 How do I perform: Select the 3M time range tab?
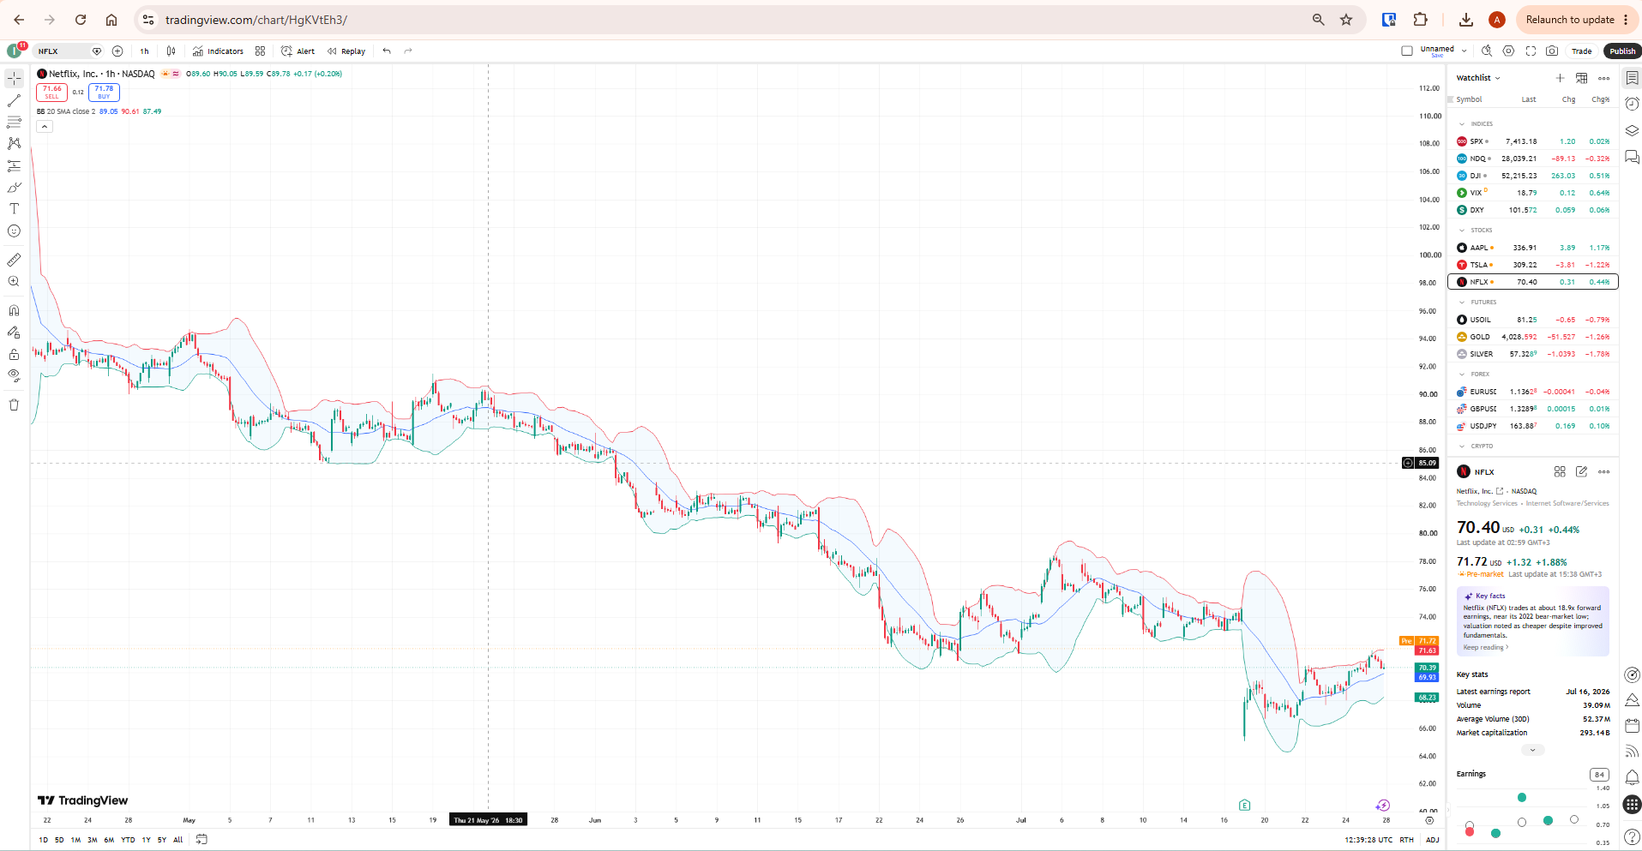[x=92, y=840]
